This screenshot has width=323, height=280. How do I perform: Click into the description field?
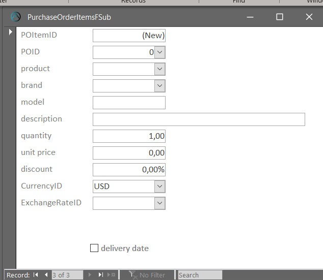tap(199, 119)
